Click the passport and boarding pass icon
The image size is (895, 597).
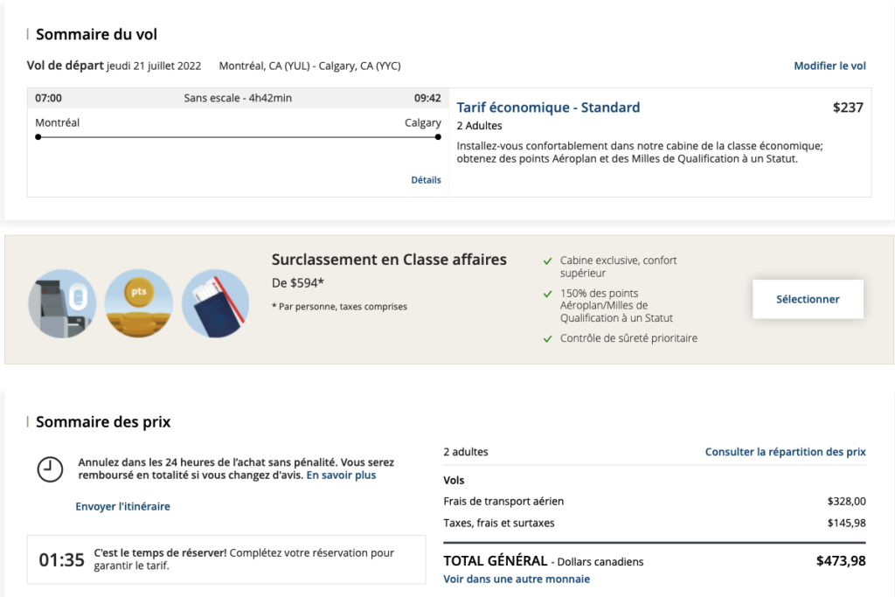click(215, 303)
